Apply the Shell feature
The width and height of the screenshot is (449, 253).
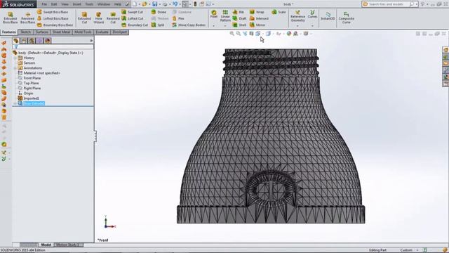[239, 25]
